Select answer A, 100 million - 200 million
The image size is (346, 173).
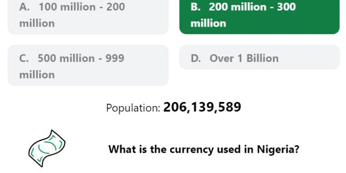[x=88, y=15]
